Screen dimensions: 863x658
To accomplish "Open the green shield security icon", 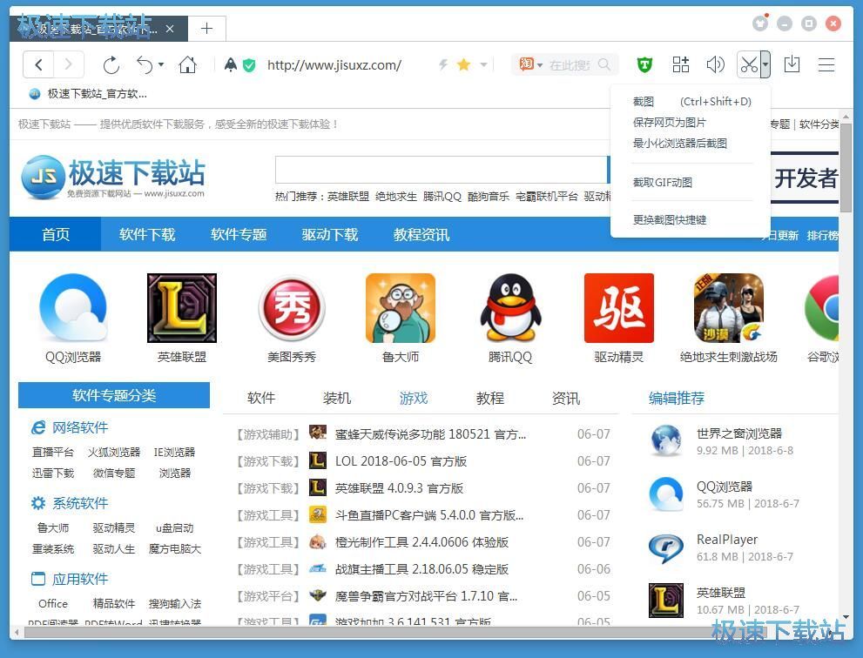I will click(644, 64).
